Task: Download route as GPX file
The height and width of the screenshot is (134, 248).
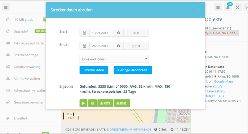Action: tap(105, 103)
